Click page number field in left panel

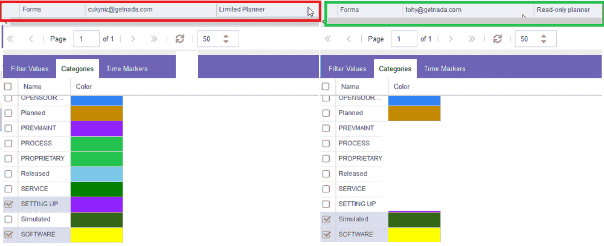pos(86,39)
